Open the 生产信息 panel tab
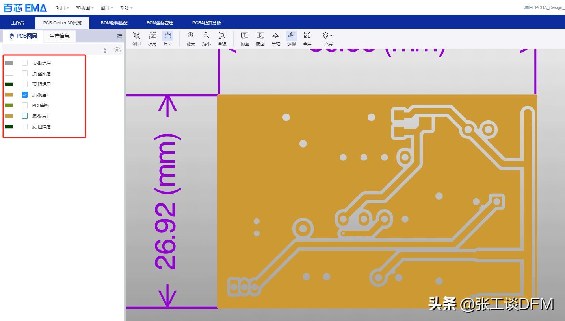The image size is (565, 321). pyautogui.click(x=59, y=36)
